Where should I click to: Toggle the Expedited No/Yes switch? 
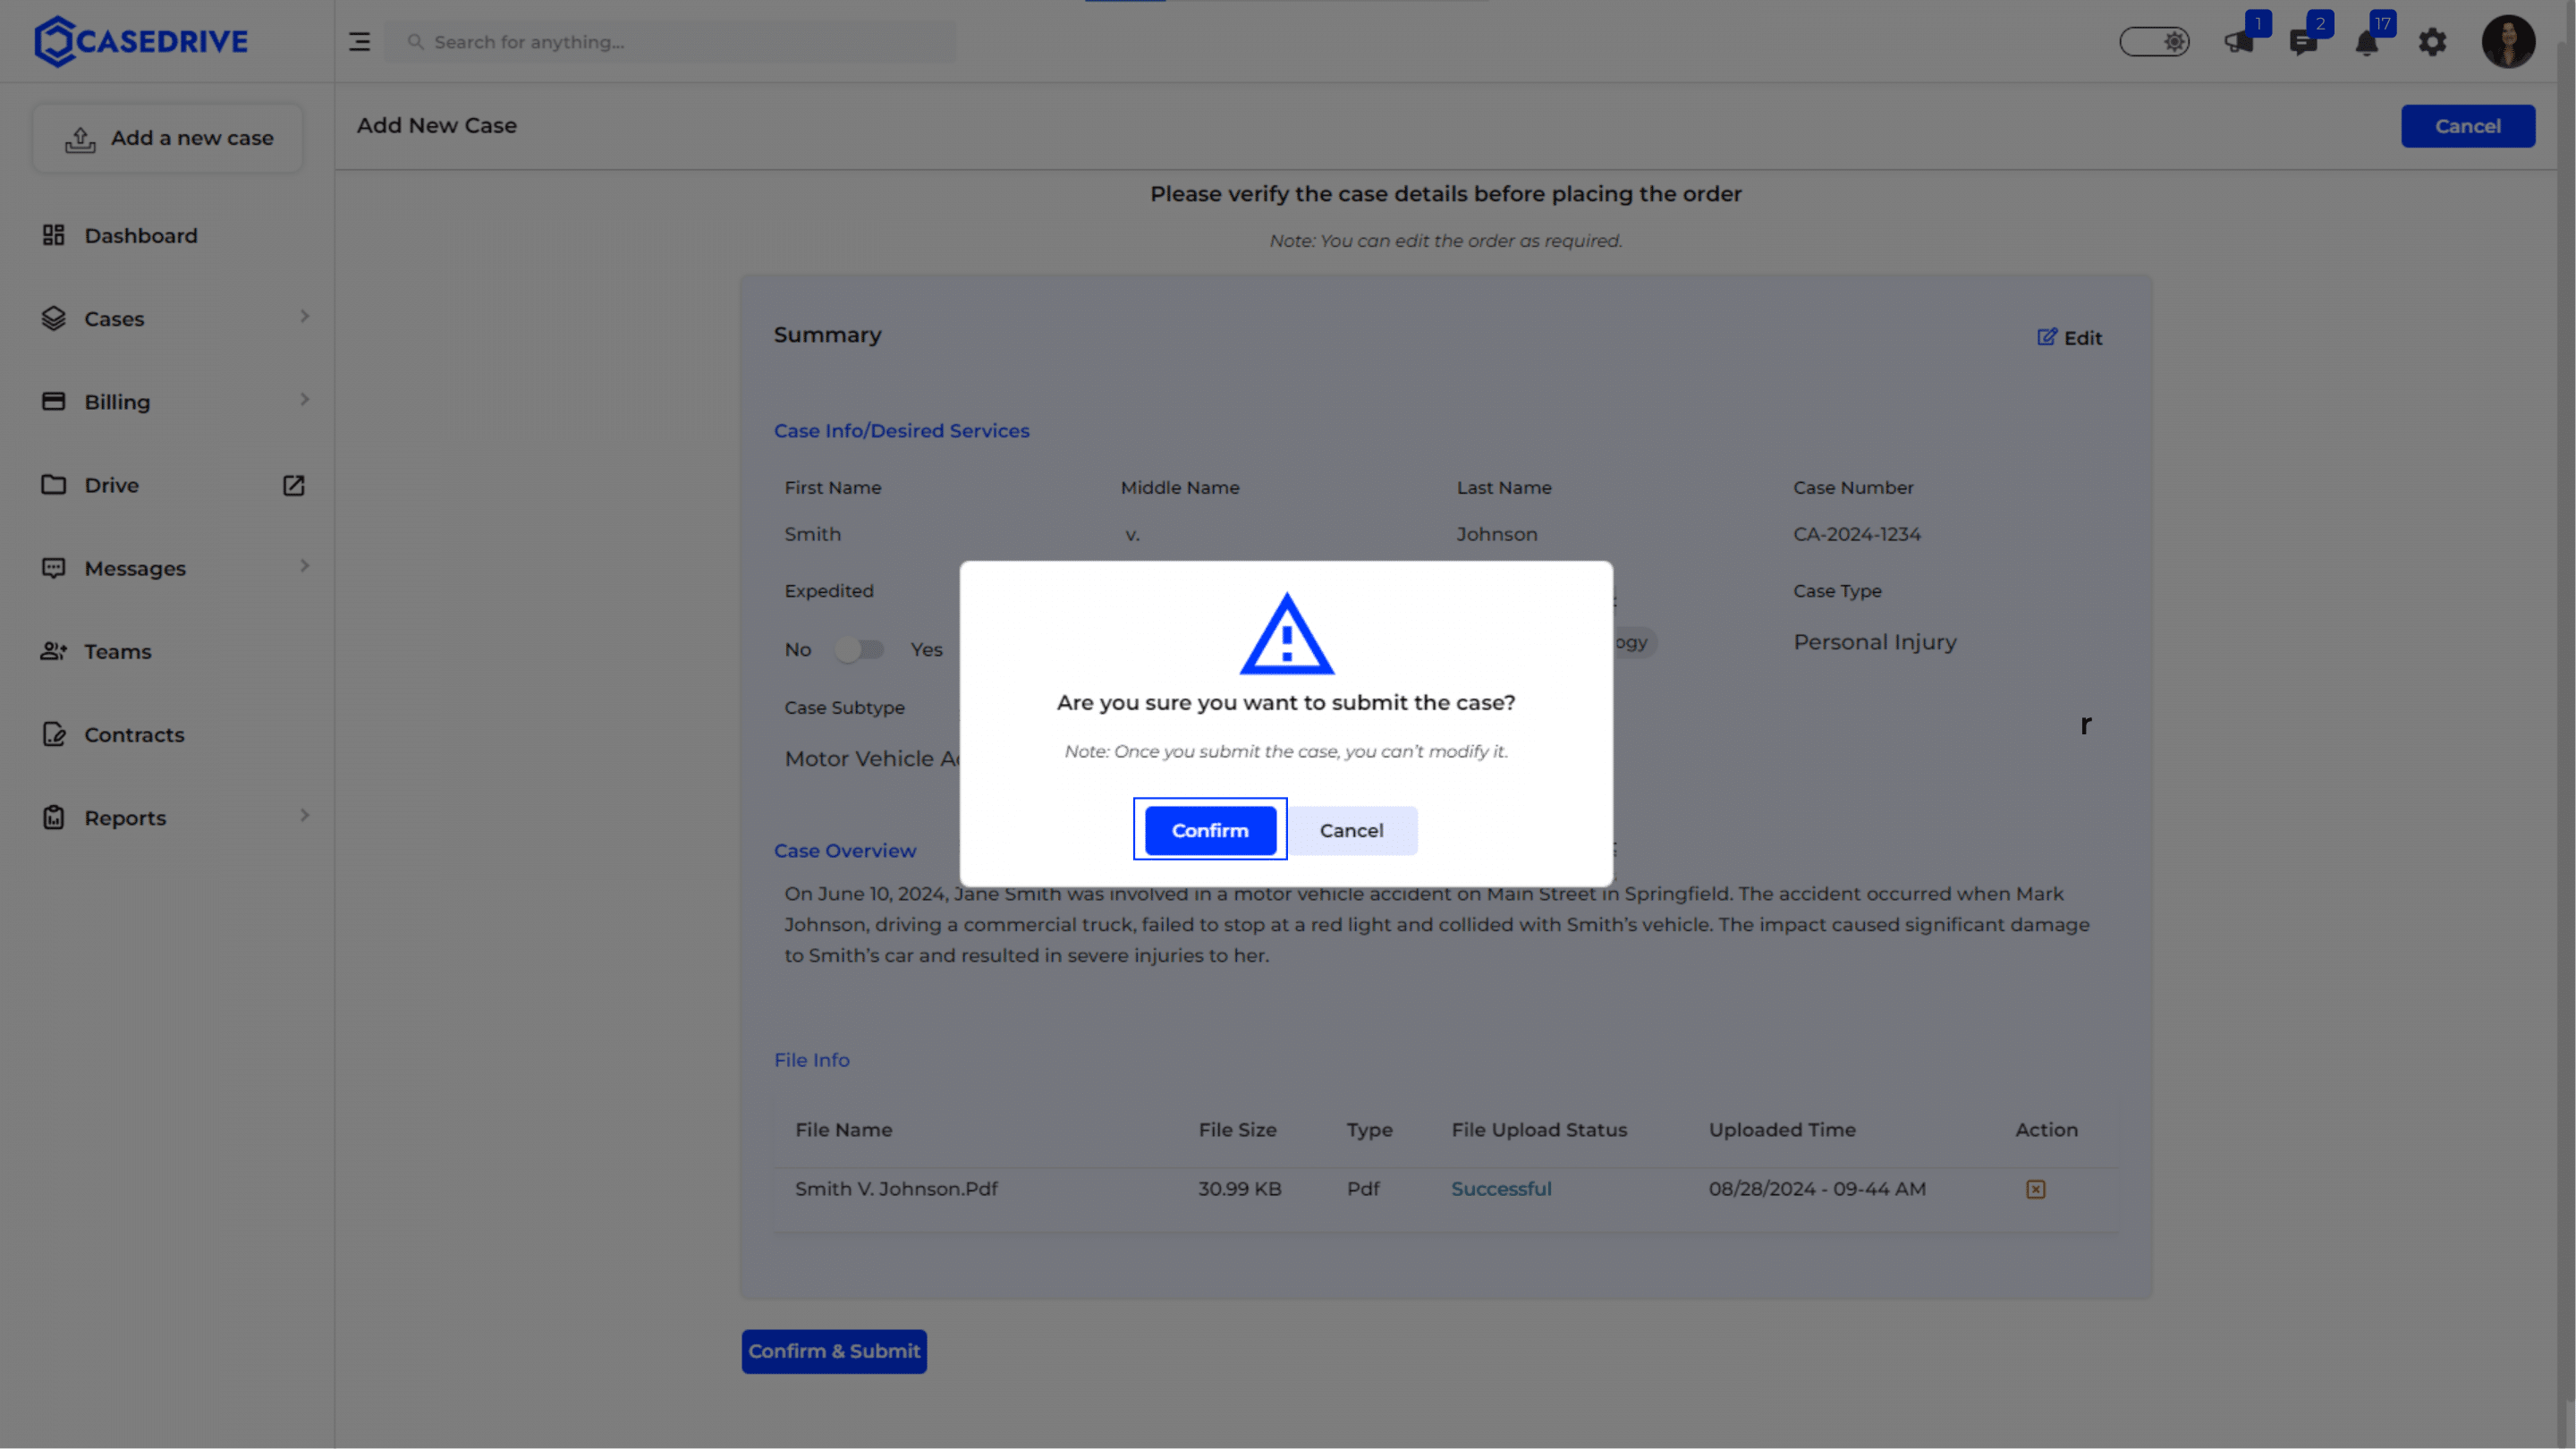coord(859,650)
